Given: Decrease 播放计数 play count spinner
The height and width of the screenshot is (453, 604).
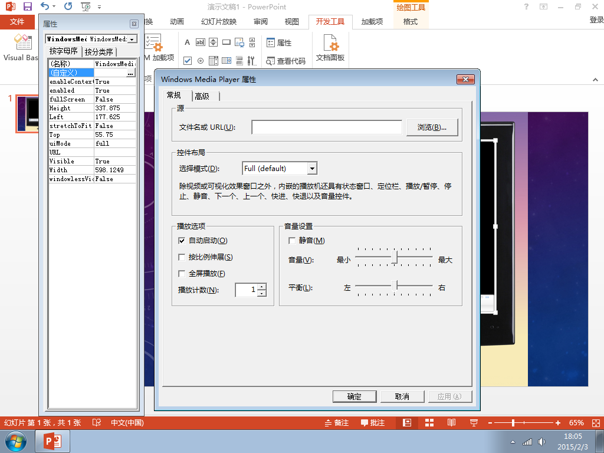Looking at the screenshot, I should (262, 294).
